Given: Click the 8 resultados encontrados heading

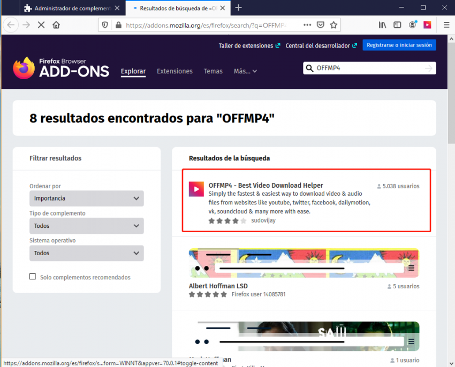Looking at the screenshot, I should click(152, 118).
